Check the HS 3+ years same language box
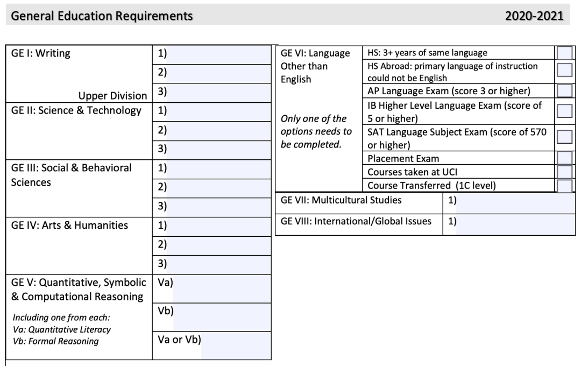The width and height of the screenshot is (581, 366). pyautogui.click(x=564, y=53)
